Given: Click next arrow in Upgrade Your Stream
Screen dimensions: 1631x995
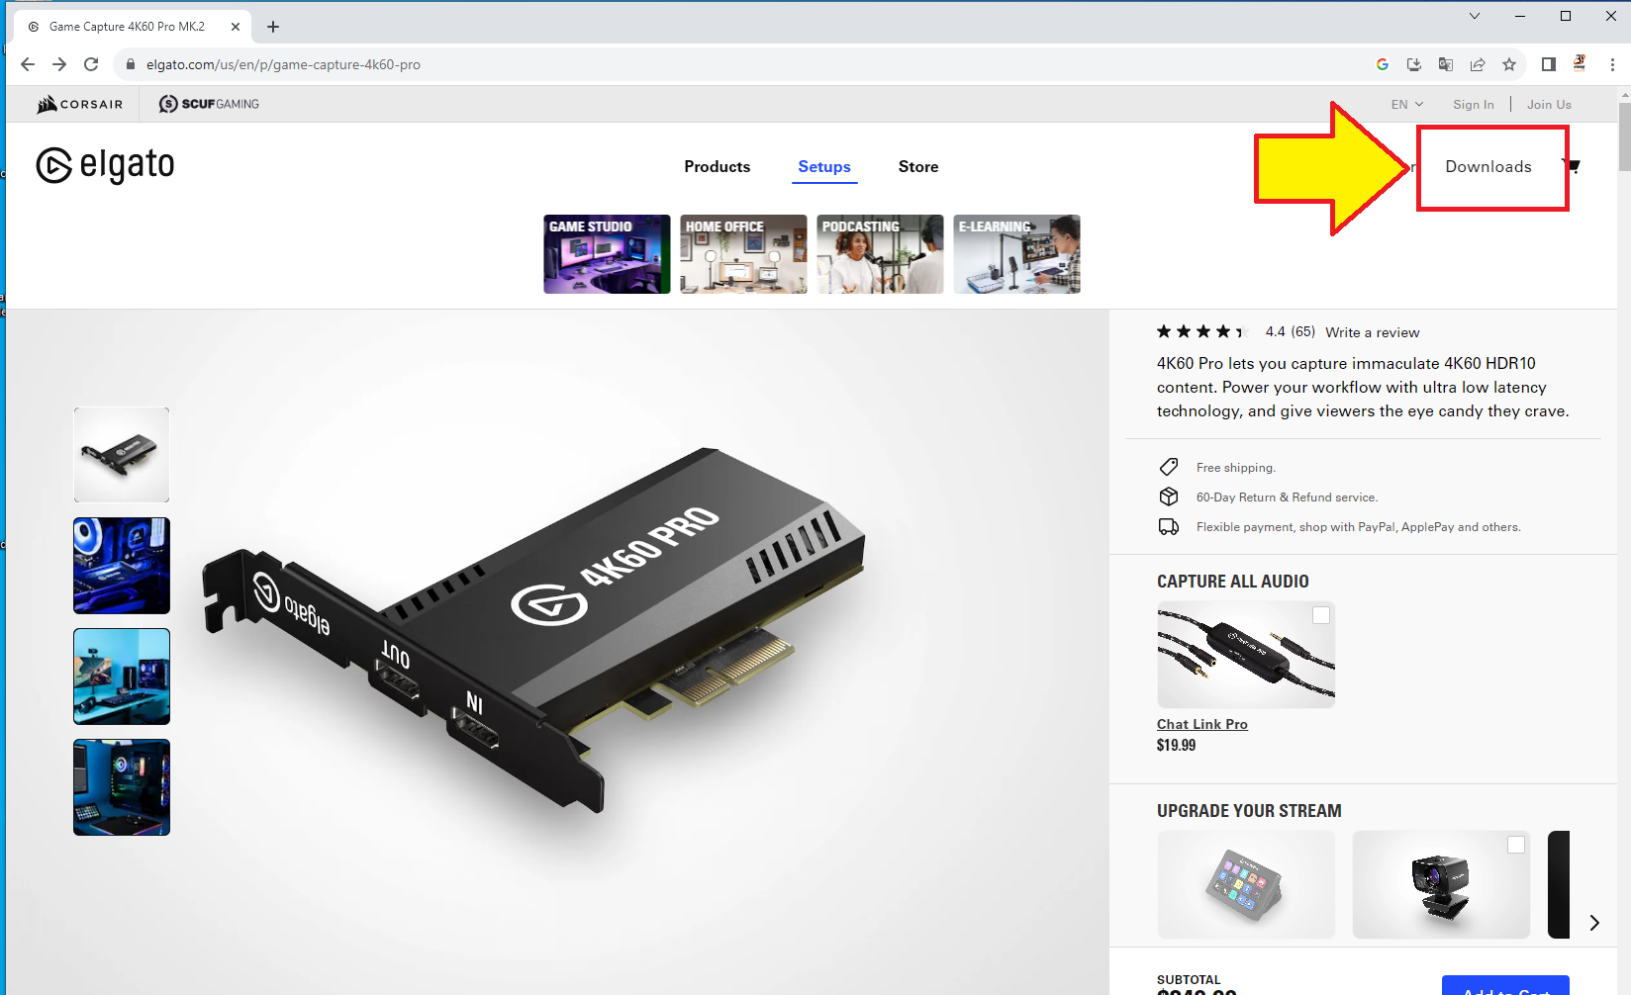Looking at the screenshot, I should tap(1593, 923).
